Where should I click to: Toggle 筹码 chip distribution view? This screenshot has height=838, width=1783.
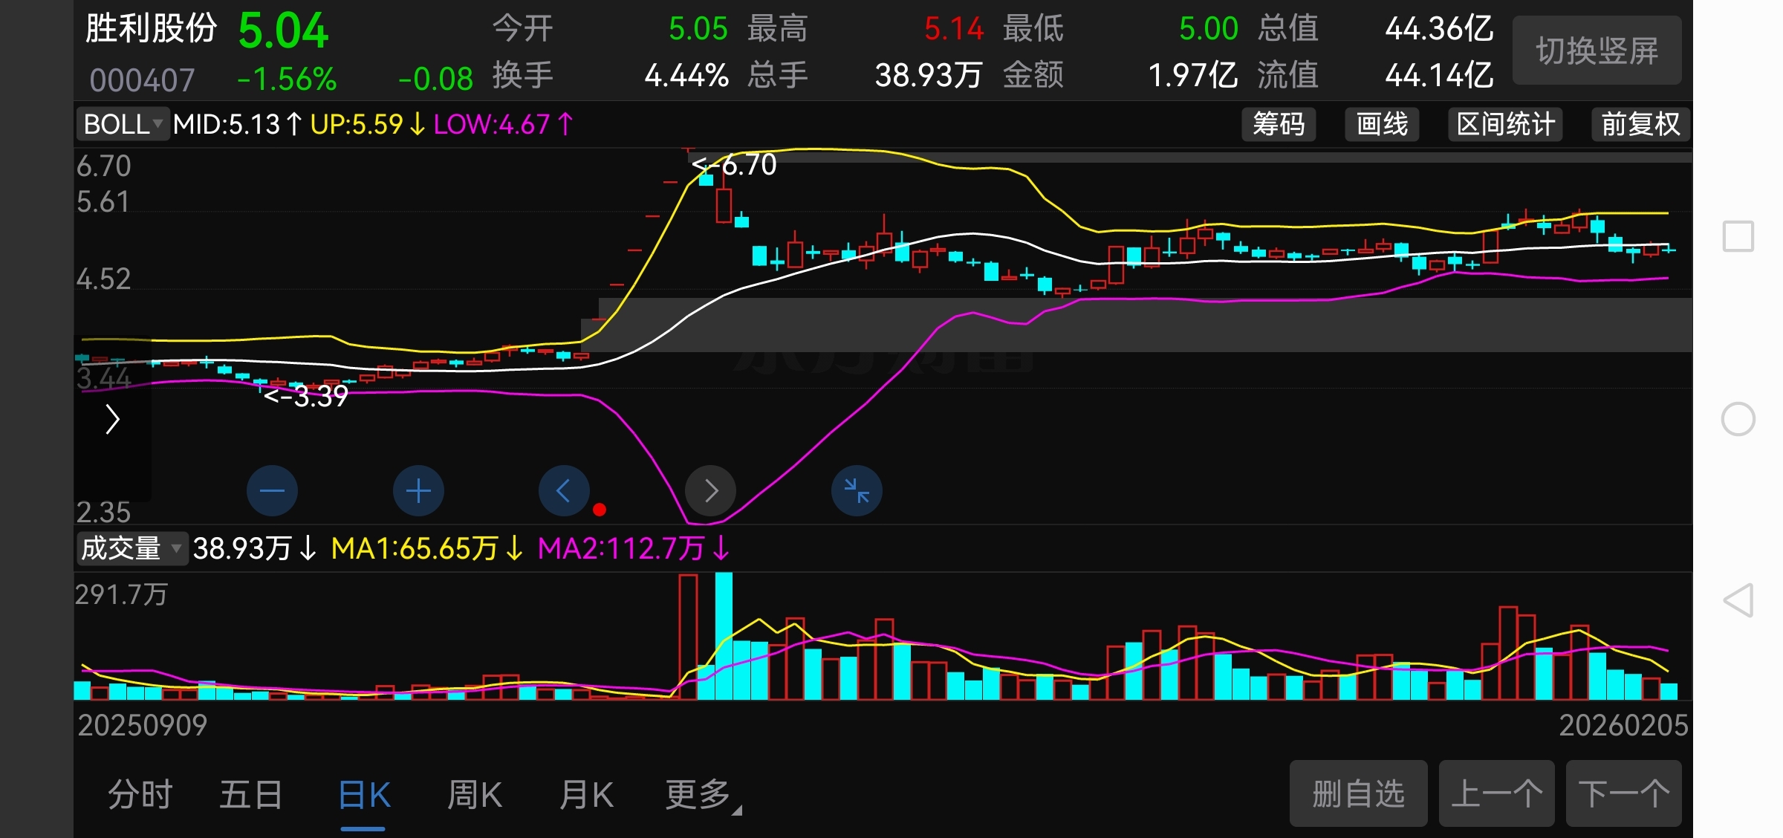click(x=1279, y=124)
